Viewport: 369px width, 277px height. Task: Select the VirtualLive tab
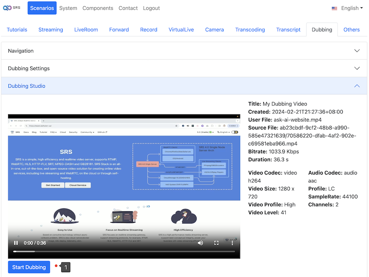click(181, 30)
